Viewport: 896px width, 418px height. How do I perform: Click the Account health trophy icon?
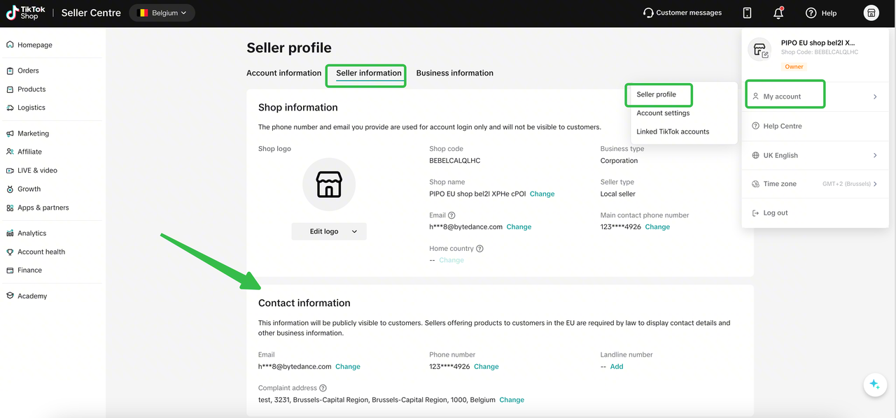[x=10, y=252]
